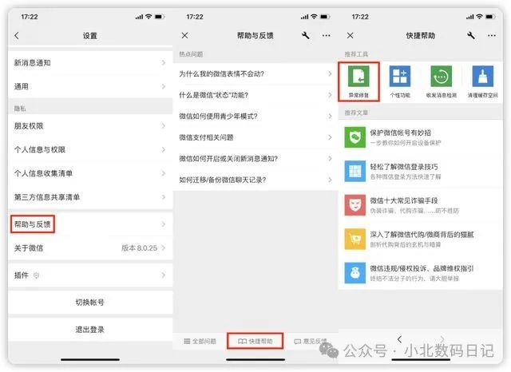Tap the 微信支付相关问题 question text

tap(206, 137)
